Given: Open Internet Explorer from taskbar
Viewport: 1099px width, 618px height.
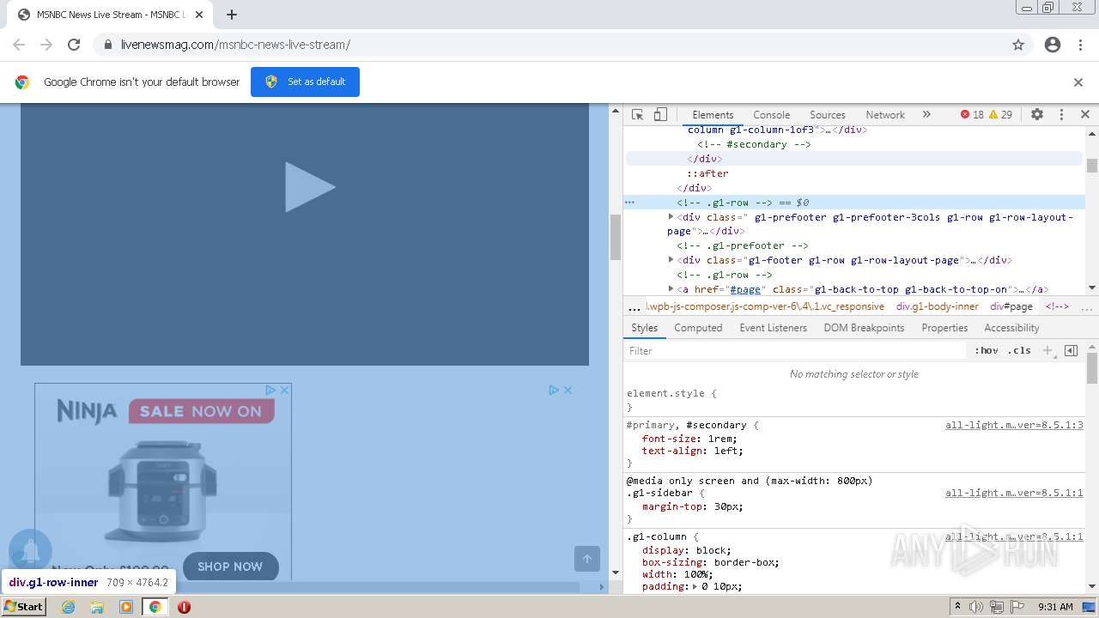Looking at the screenshot, I should click(69, 607).
